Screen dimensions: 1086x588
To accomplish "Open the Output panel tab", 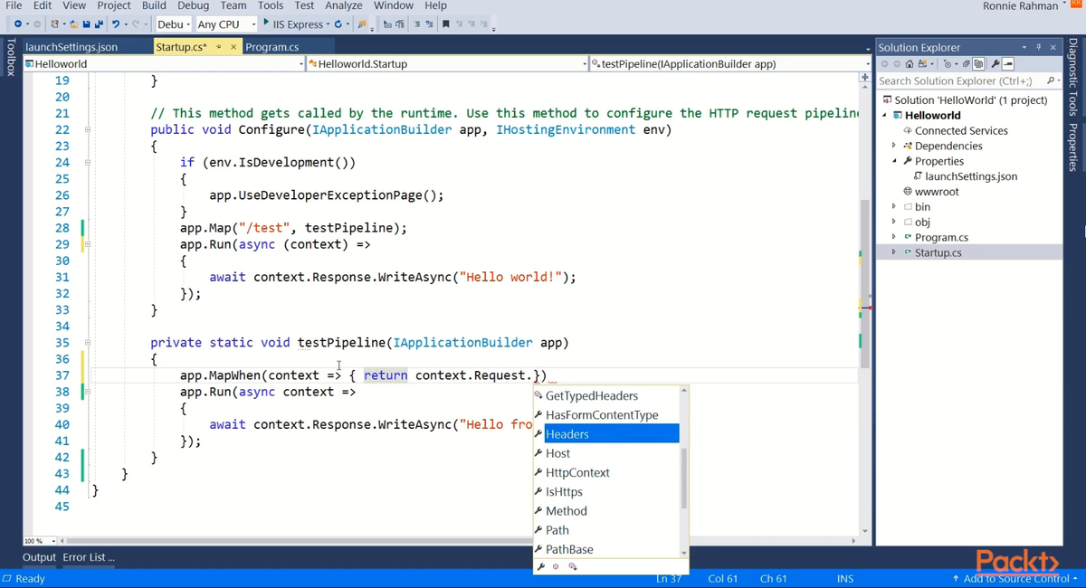I will pos(39,557).
